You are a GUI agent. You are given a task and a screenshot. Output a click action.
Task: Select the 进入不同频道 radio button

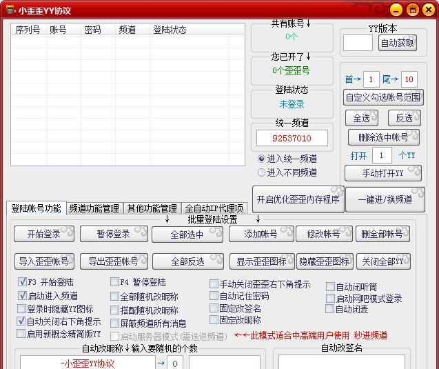(x=261, y=172)
